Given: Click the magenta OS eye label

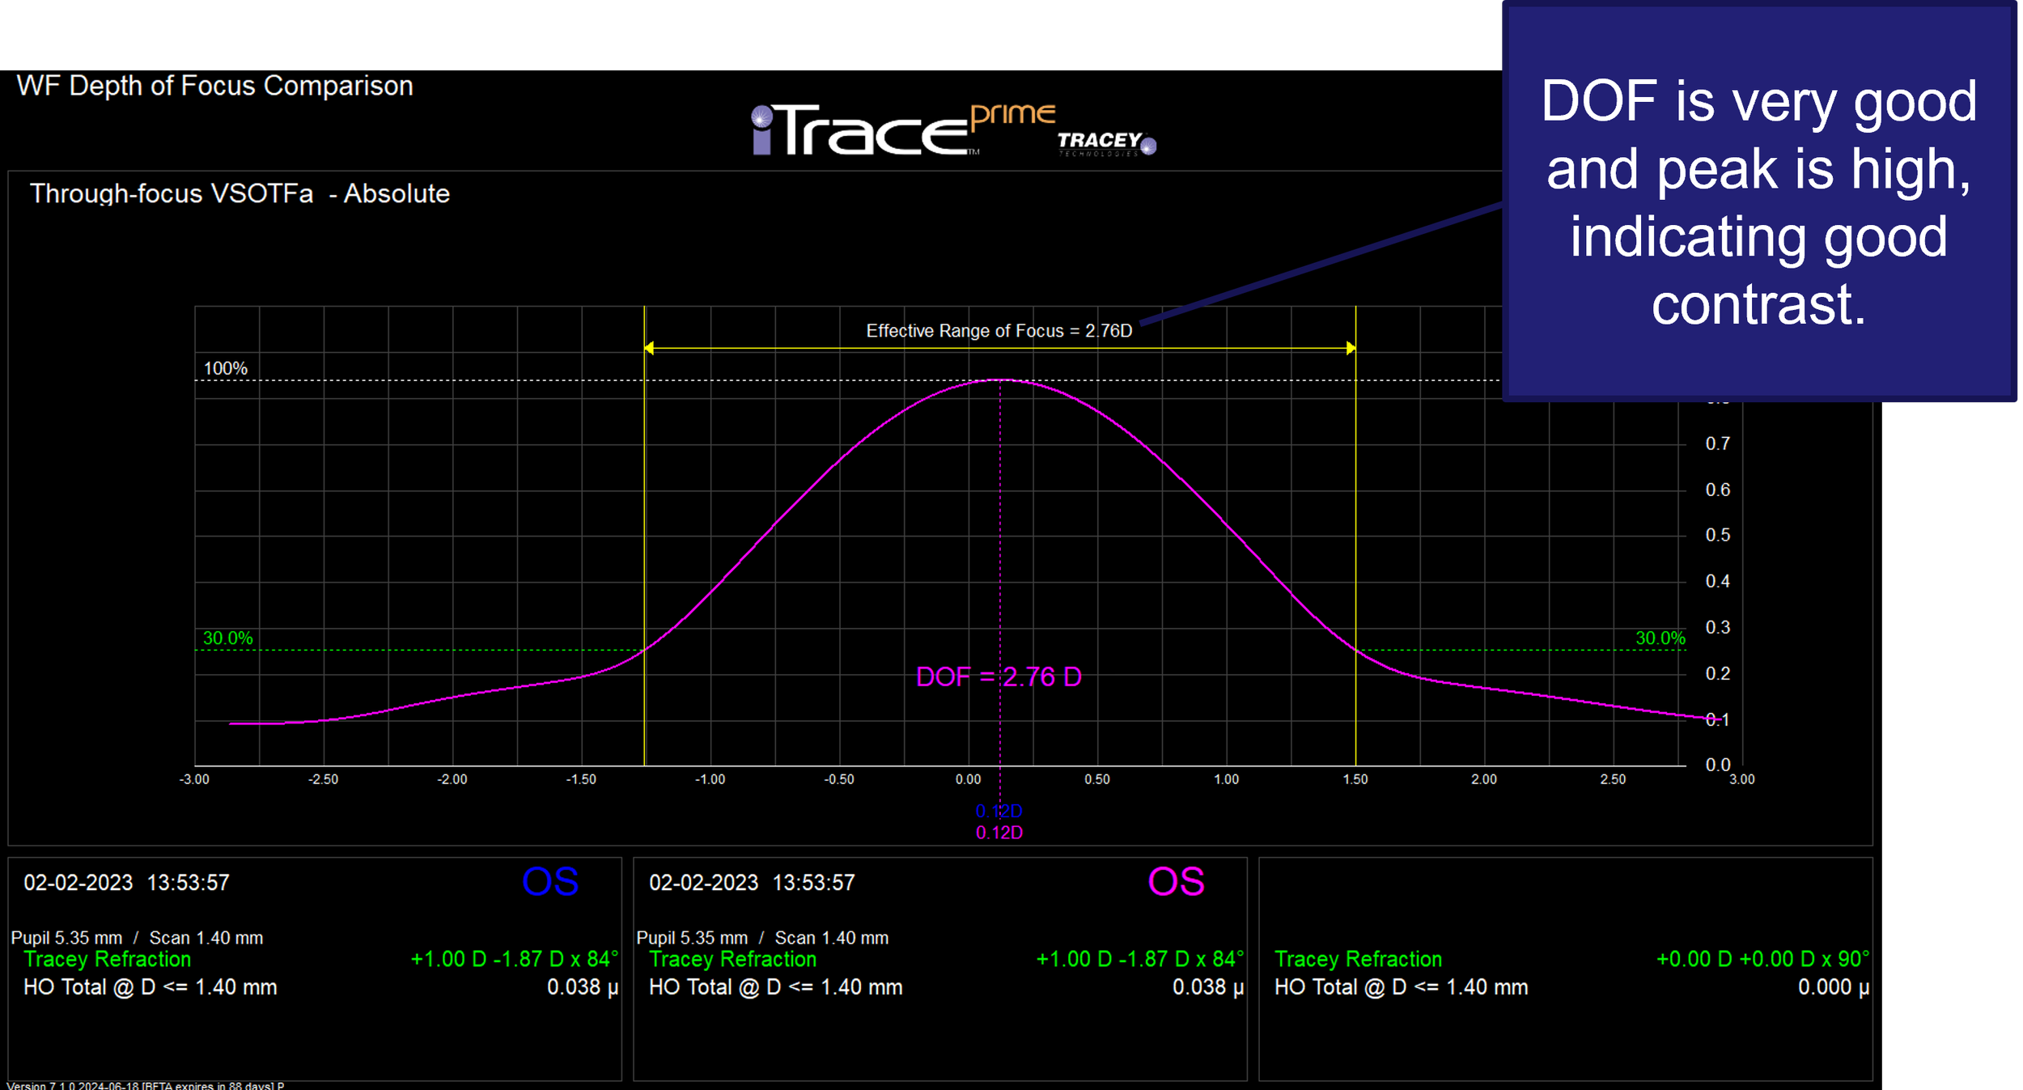Looking at the screenshot, I should (x=1176, y=882).
